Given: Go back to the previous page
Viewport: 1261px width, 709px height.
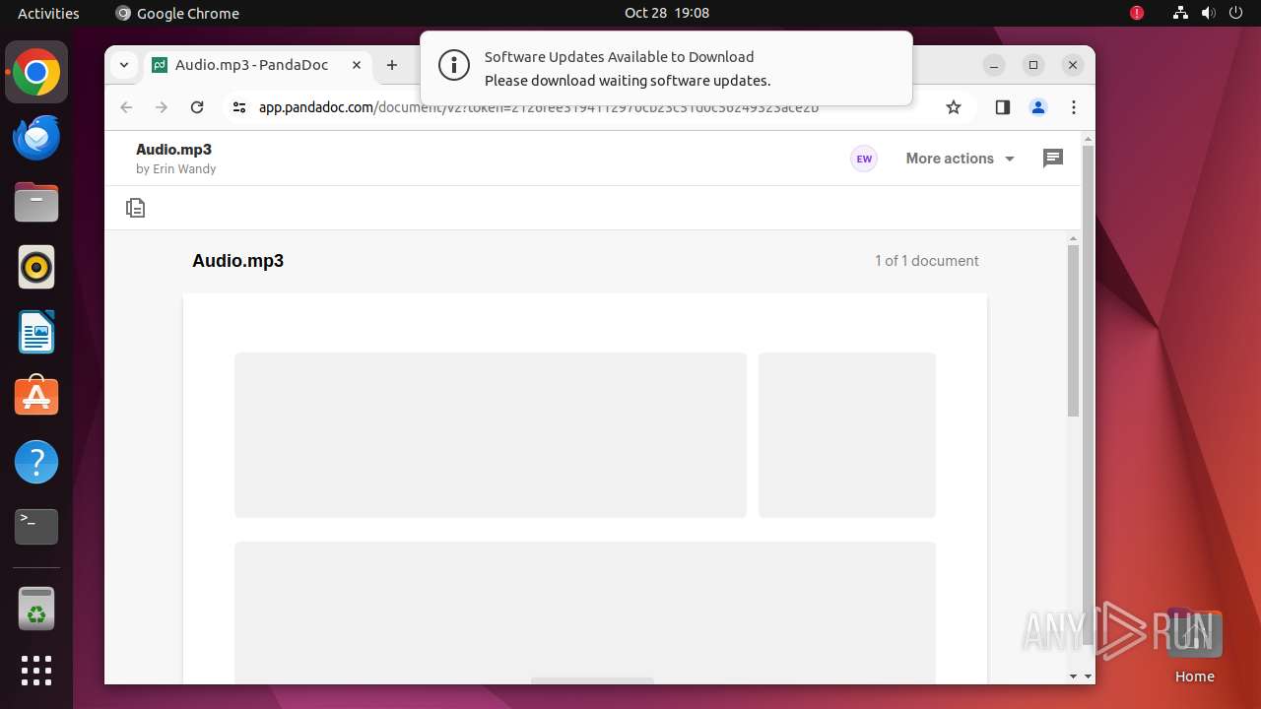Looking at the screenshot, I should 126,107.
